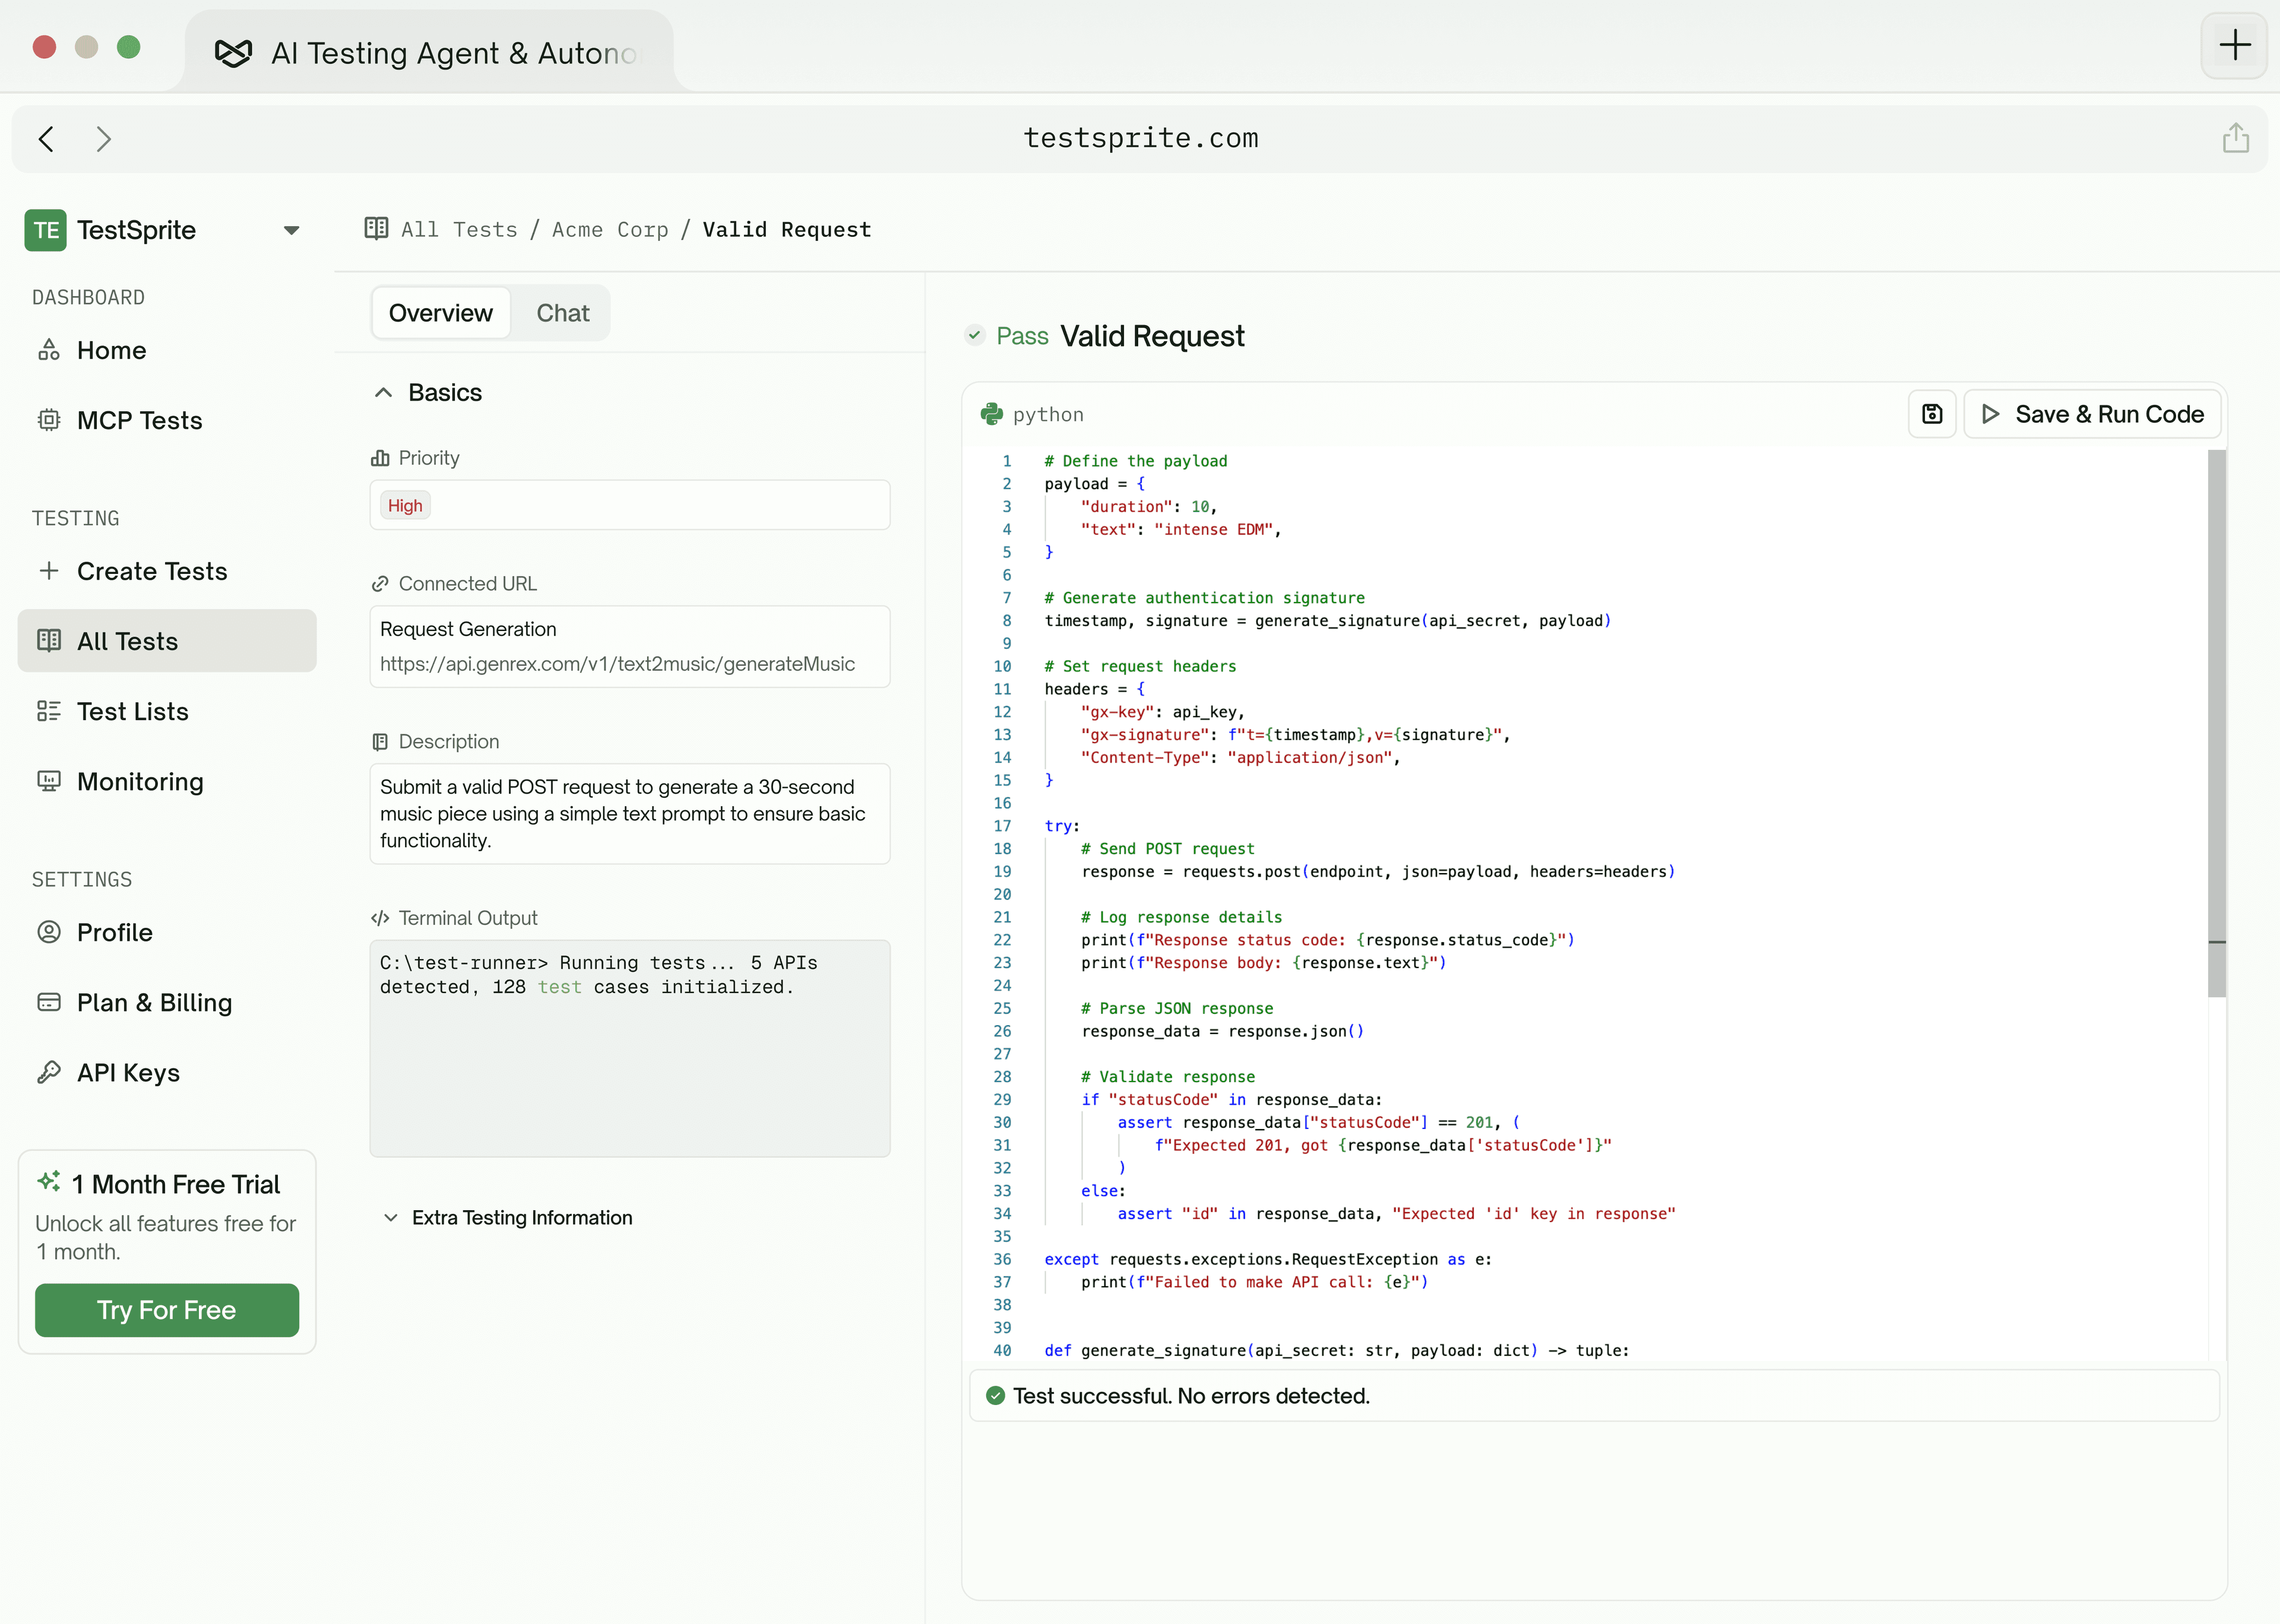Click the High priority tag
2280x1624 pixels.
coord(405,506)
